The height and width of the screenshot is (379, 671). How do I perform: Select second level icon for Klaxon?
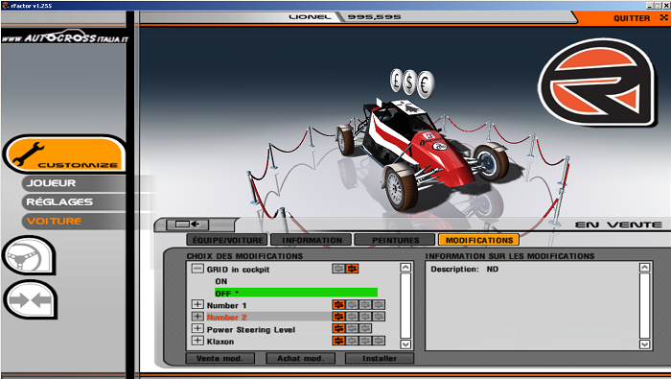pyautogui.click(x=352, y=341)
